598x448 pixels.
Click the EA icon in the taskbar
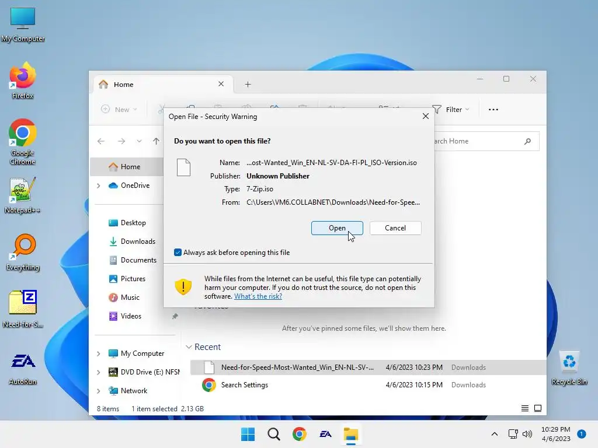325,434
